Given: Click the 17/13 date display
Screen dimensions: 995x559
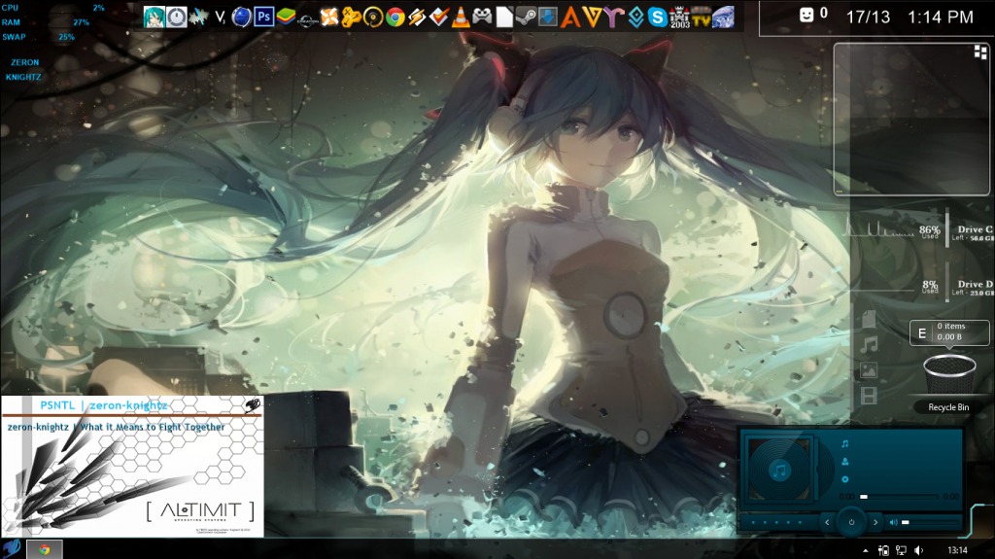Looking at the screenshot, I should [x=868, y=17].
